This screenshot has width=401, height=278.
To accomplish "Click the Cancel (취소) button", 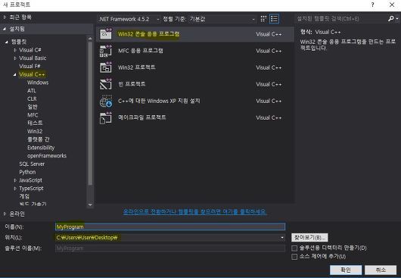I will (x=381, y=270).
